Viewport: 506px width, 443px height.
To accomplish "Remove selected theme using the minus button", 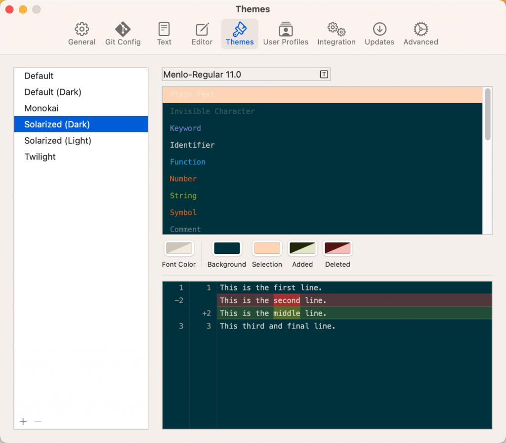I will coord(38,422).
